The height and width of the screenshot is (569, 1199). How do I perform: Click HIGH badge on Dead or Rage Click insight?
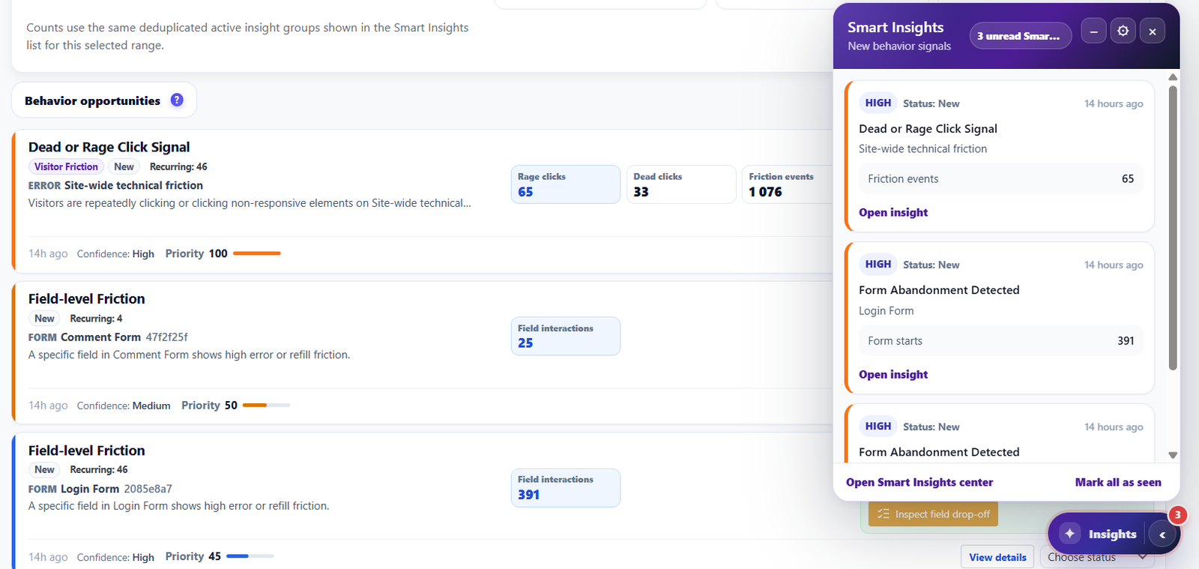[x=878, y=103]
